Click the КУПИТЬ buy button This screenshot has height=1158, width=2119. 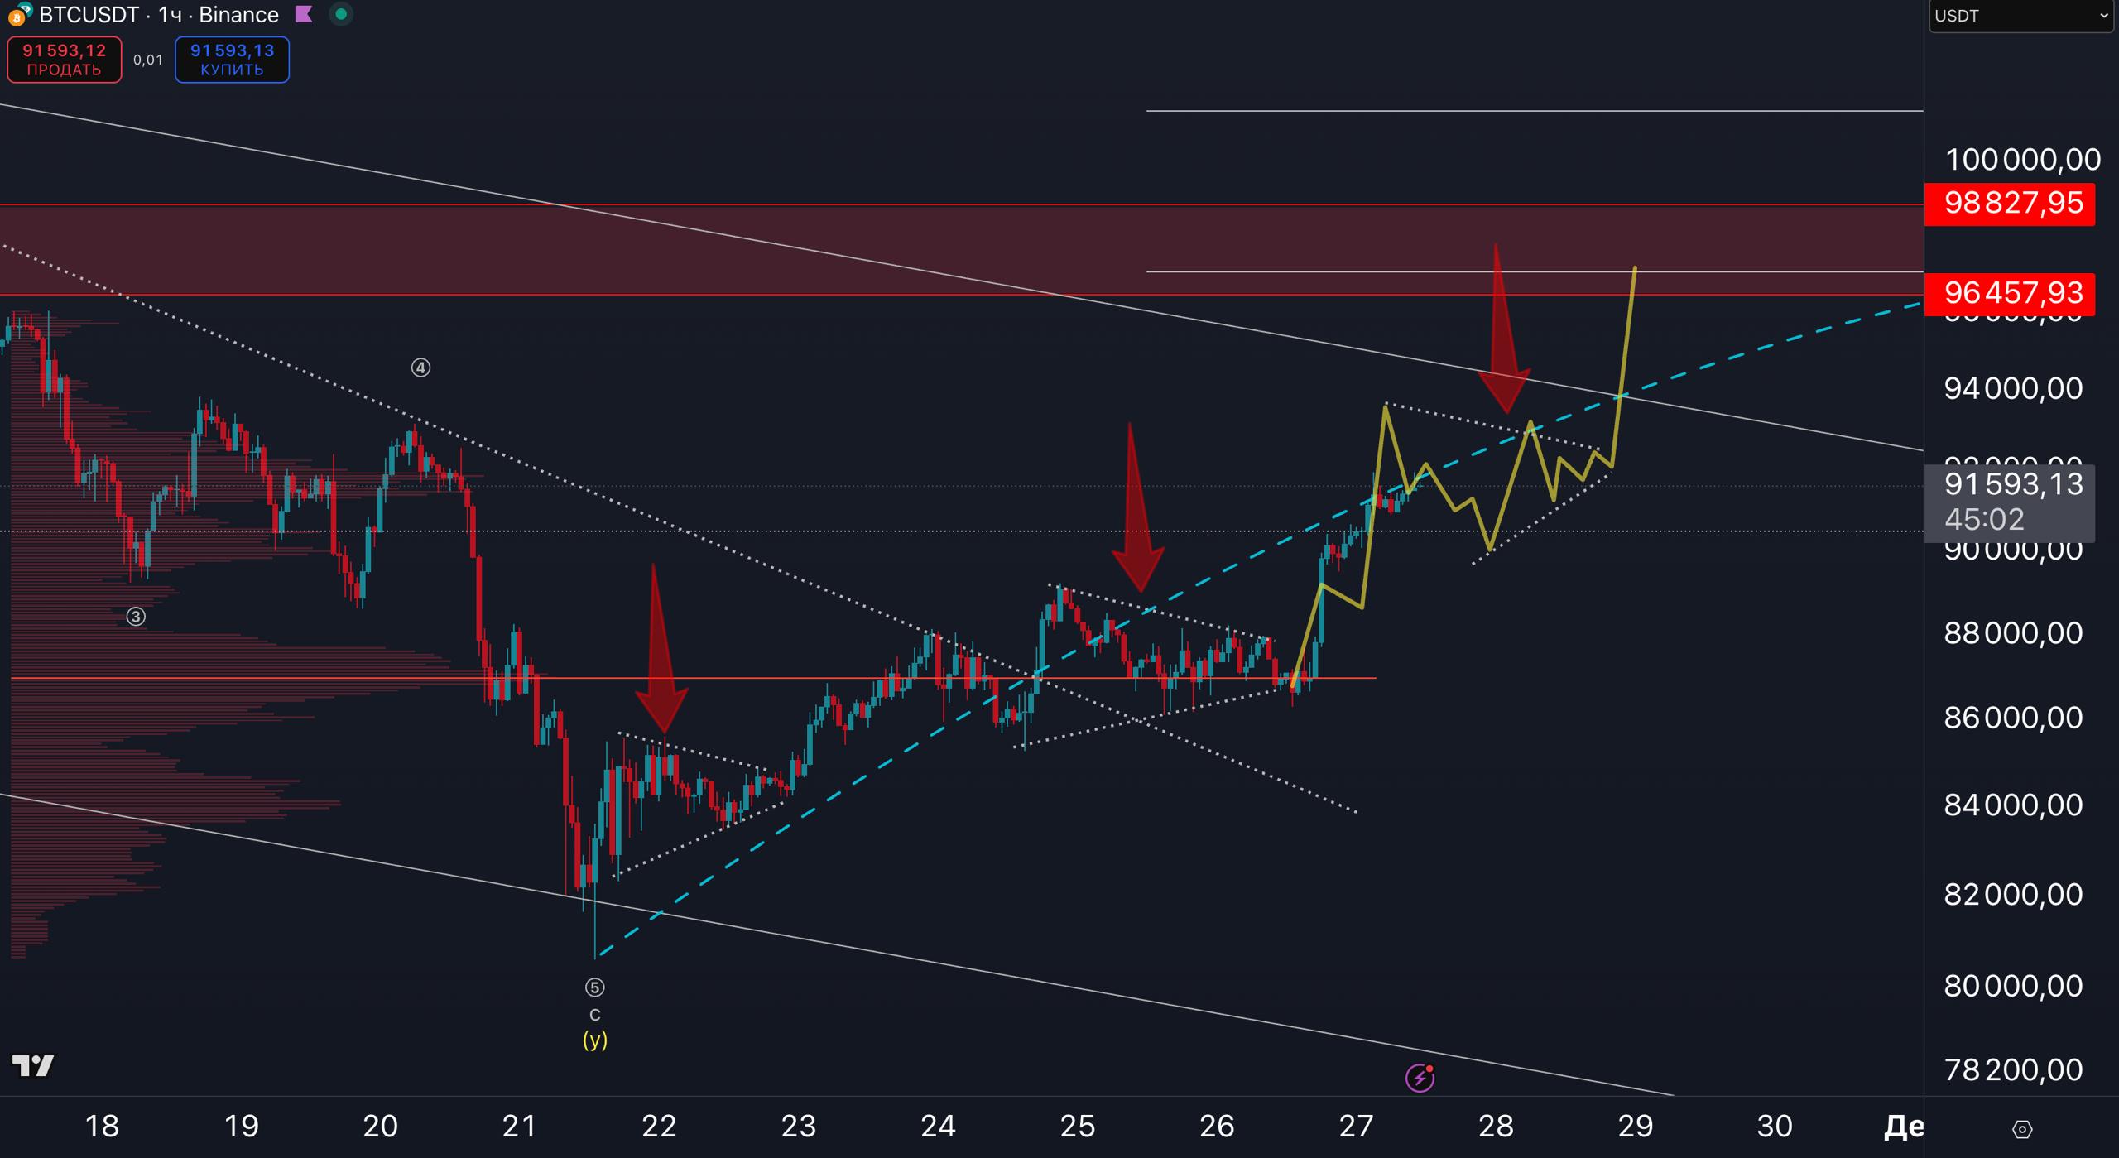(x=232, y=60)
